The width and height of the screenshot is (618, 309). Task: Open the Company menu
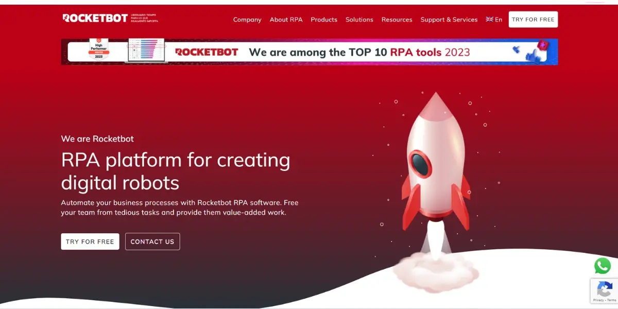(247, 20)
